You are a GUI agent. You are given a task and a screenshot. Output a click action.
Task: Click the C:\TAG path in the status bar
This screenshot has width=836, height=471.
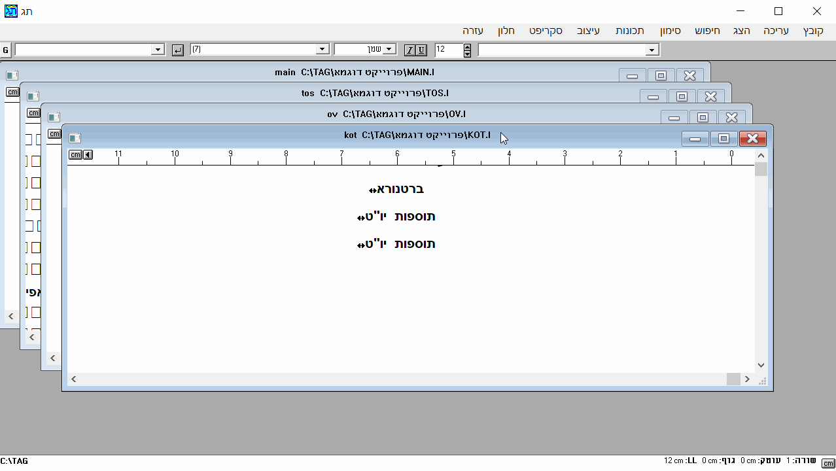[14, 461]
